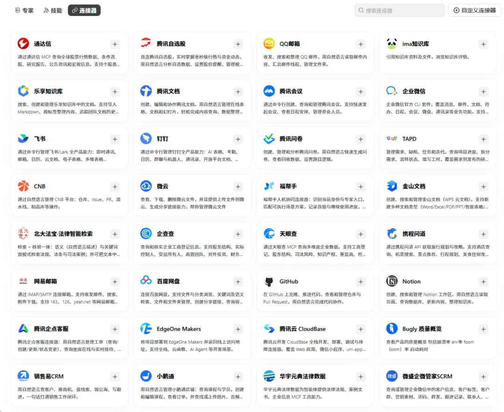This screenshot has height=412, width=504.
Task: Add the 企业微信 connector via plus
Action: tap(483, 92)
